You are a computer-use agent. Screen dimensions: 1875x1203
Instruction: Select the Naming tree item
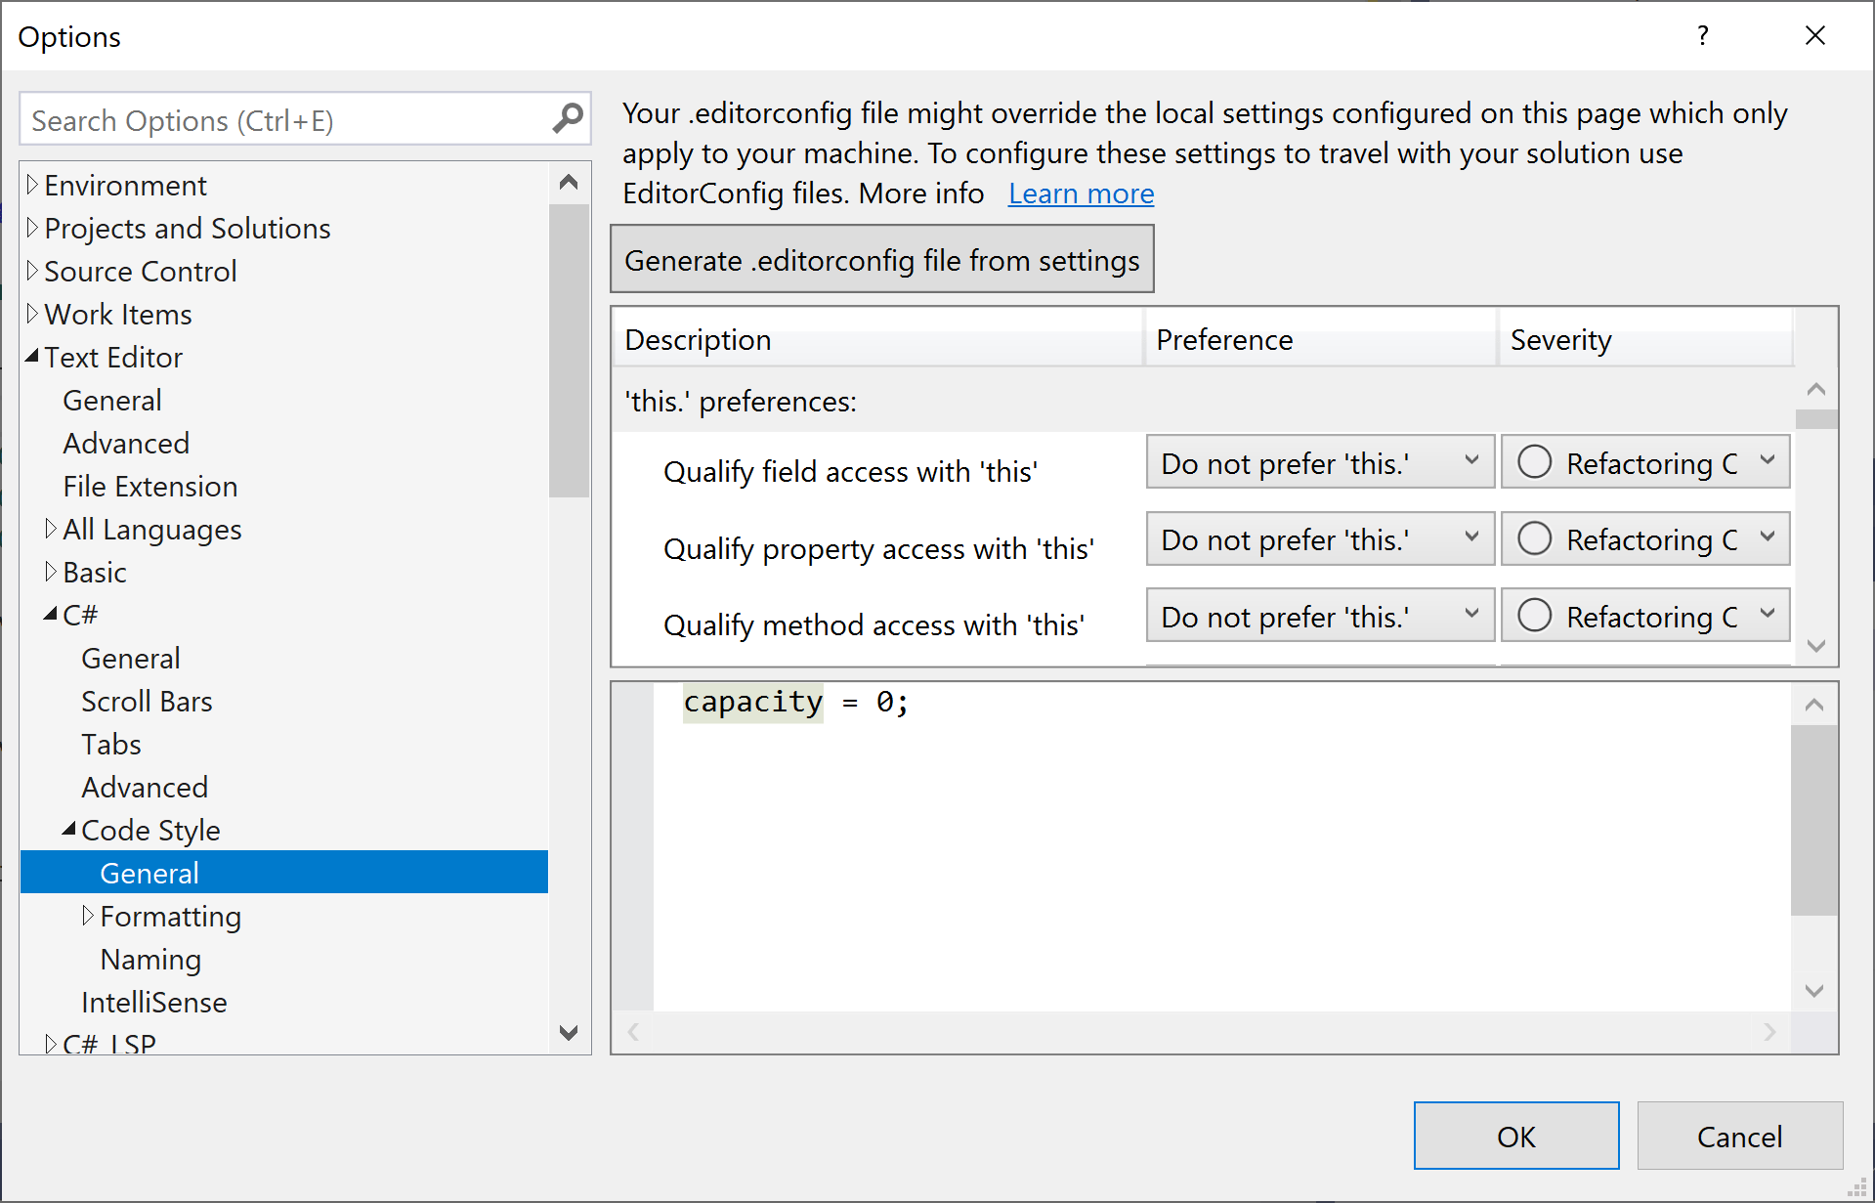[150, 959]
